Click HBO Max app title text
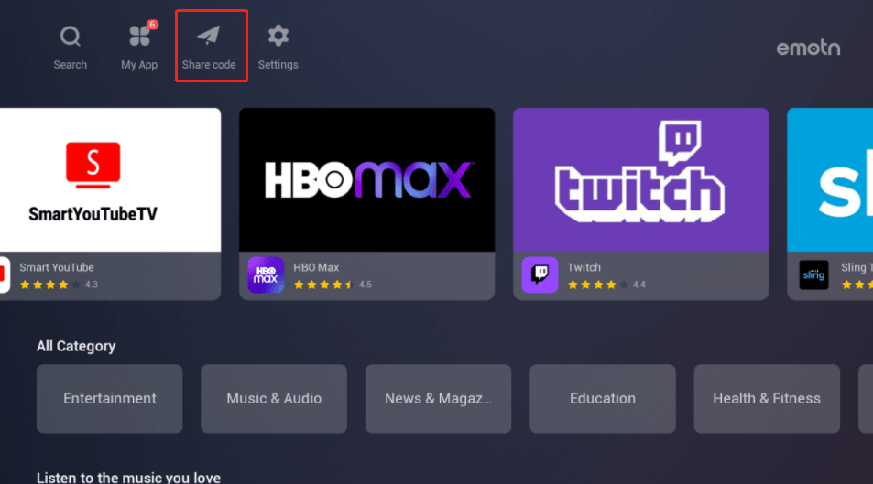Screen dimensions: 873x484 coord(316,267)
